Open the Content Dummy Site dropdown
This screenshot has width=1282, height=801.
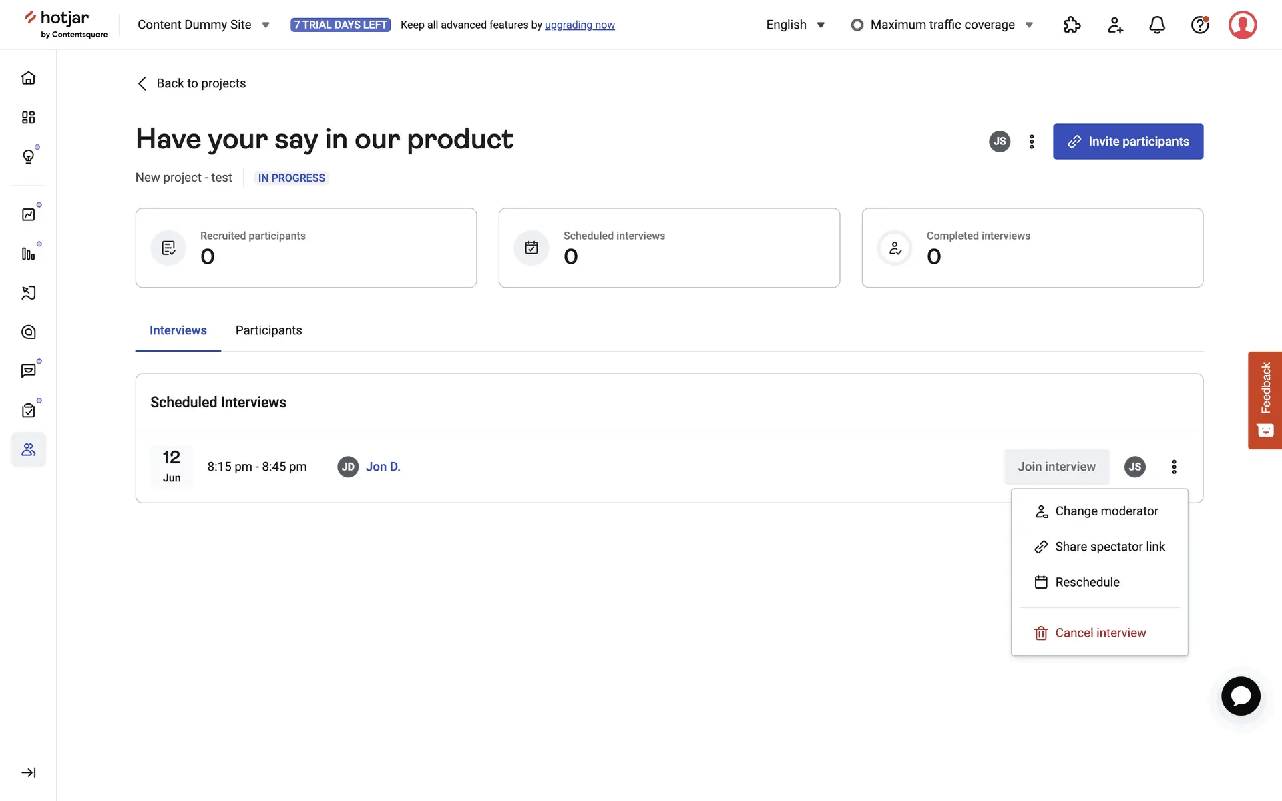pyautogui.click(x=203, y=25)
